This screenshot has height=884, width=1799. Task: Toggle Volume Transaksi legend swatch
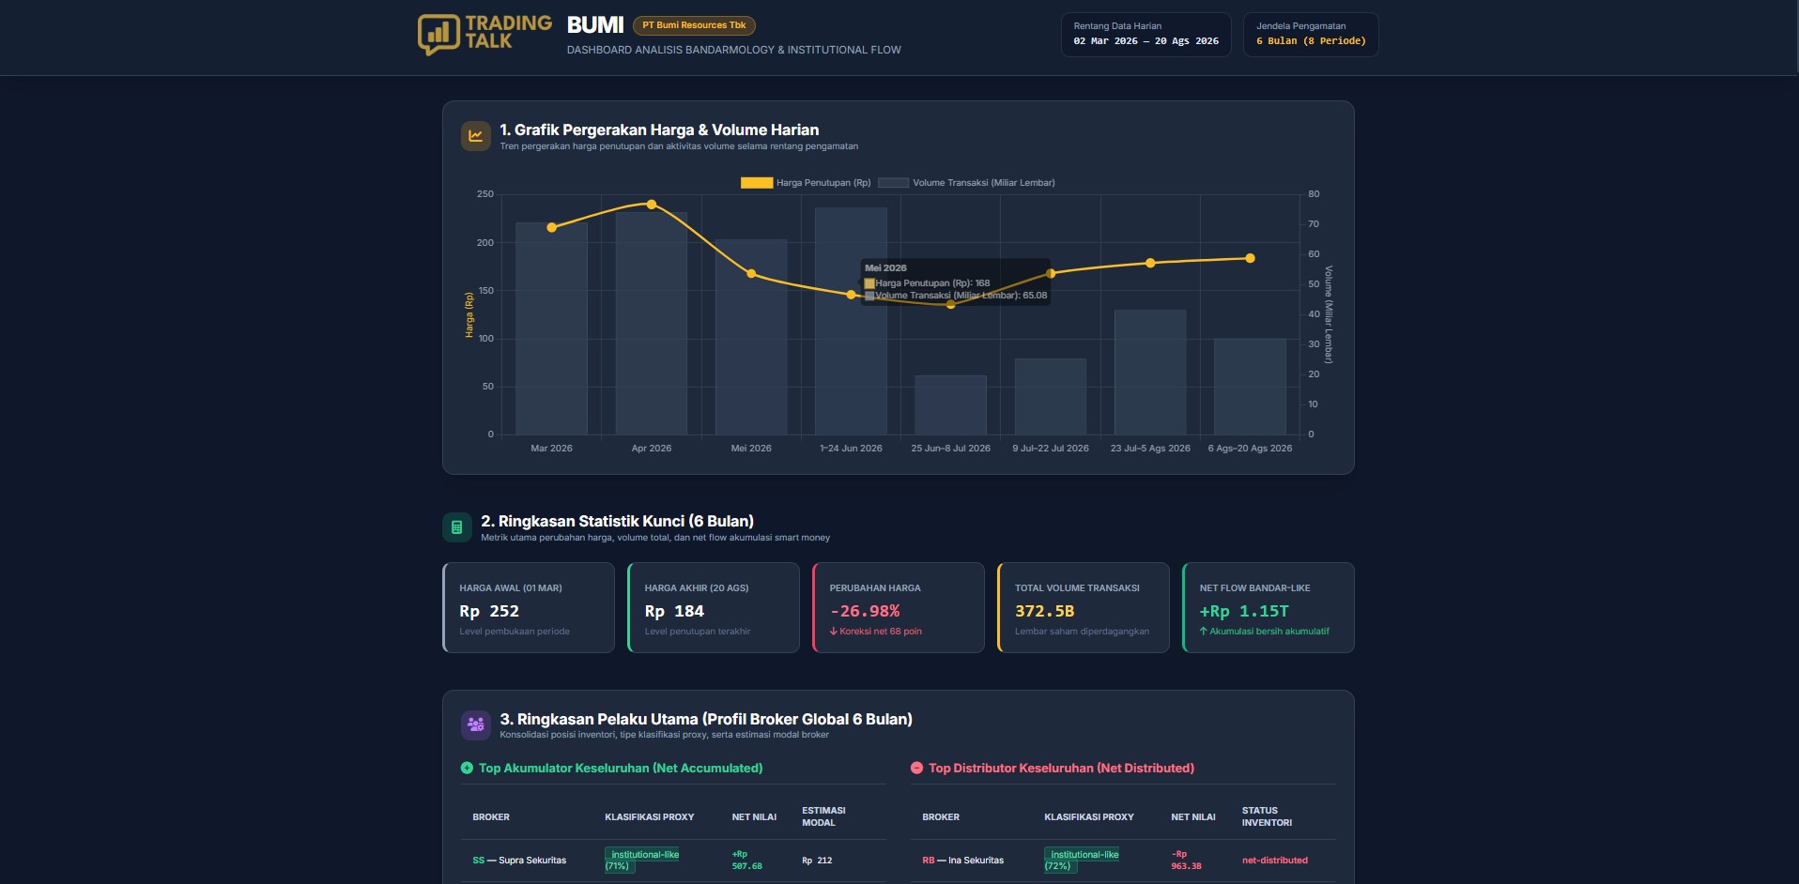[893, 183]
